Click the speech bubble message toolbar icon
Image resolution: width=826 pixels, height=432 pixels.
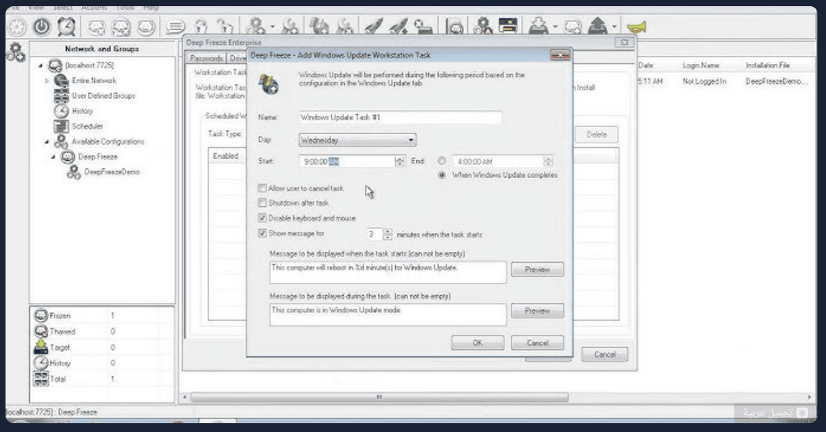pos(176,28)
